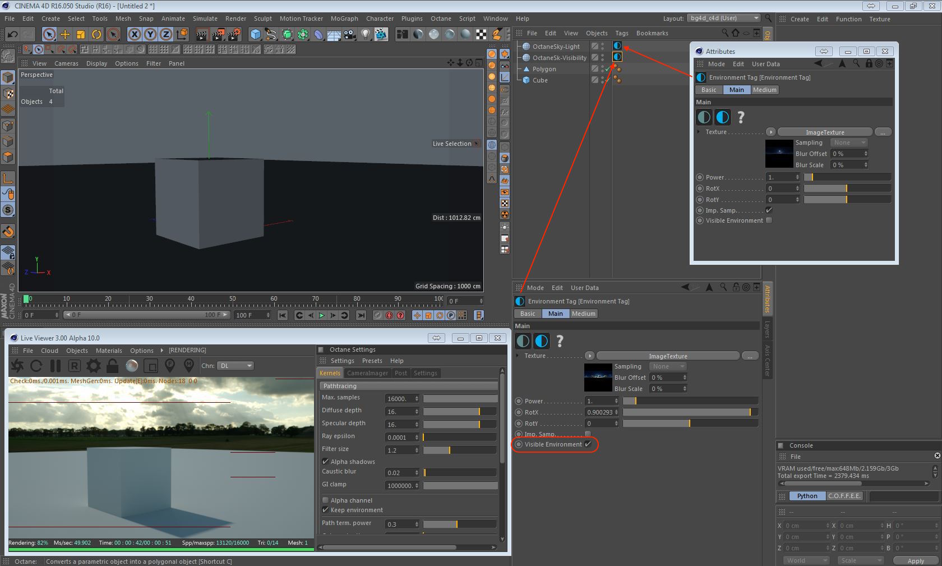Click the Environment Tag on OctaneSky-Light
Image resolution: width=942 pixels, height=566 pixels.
pos(617,46)
